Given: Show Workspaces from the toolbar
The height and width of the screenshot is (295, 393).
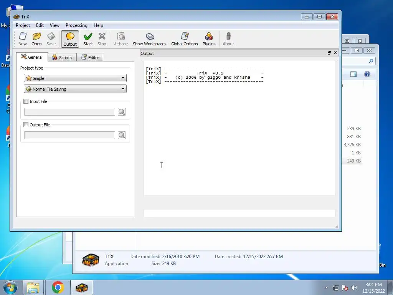Looking at the screenshot, I should point(150,39).
